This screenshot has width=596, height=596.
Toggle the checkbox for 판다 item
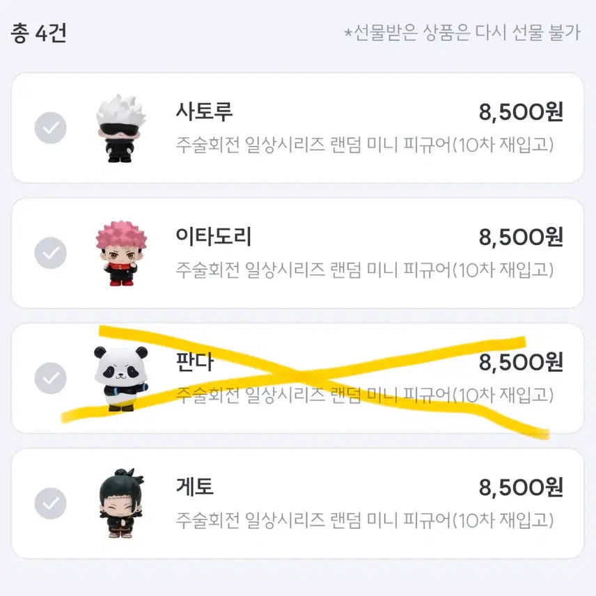(50, 378)
